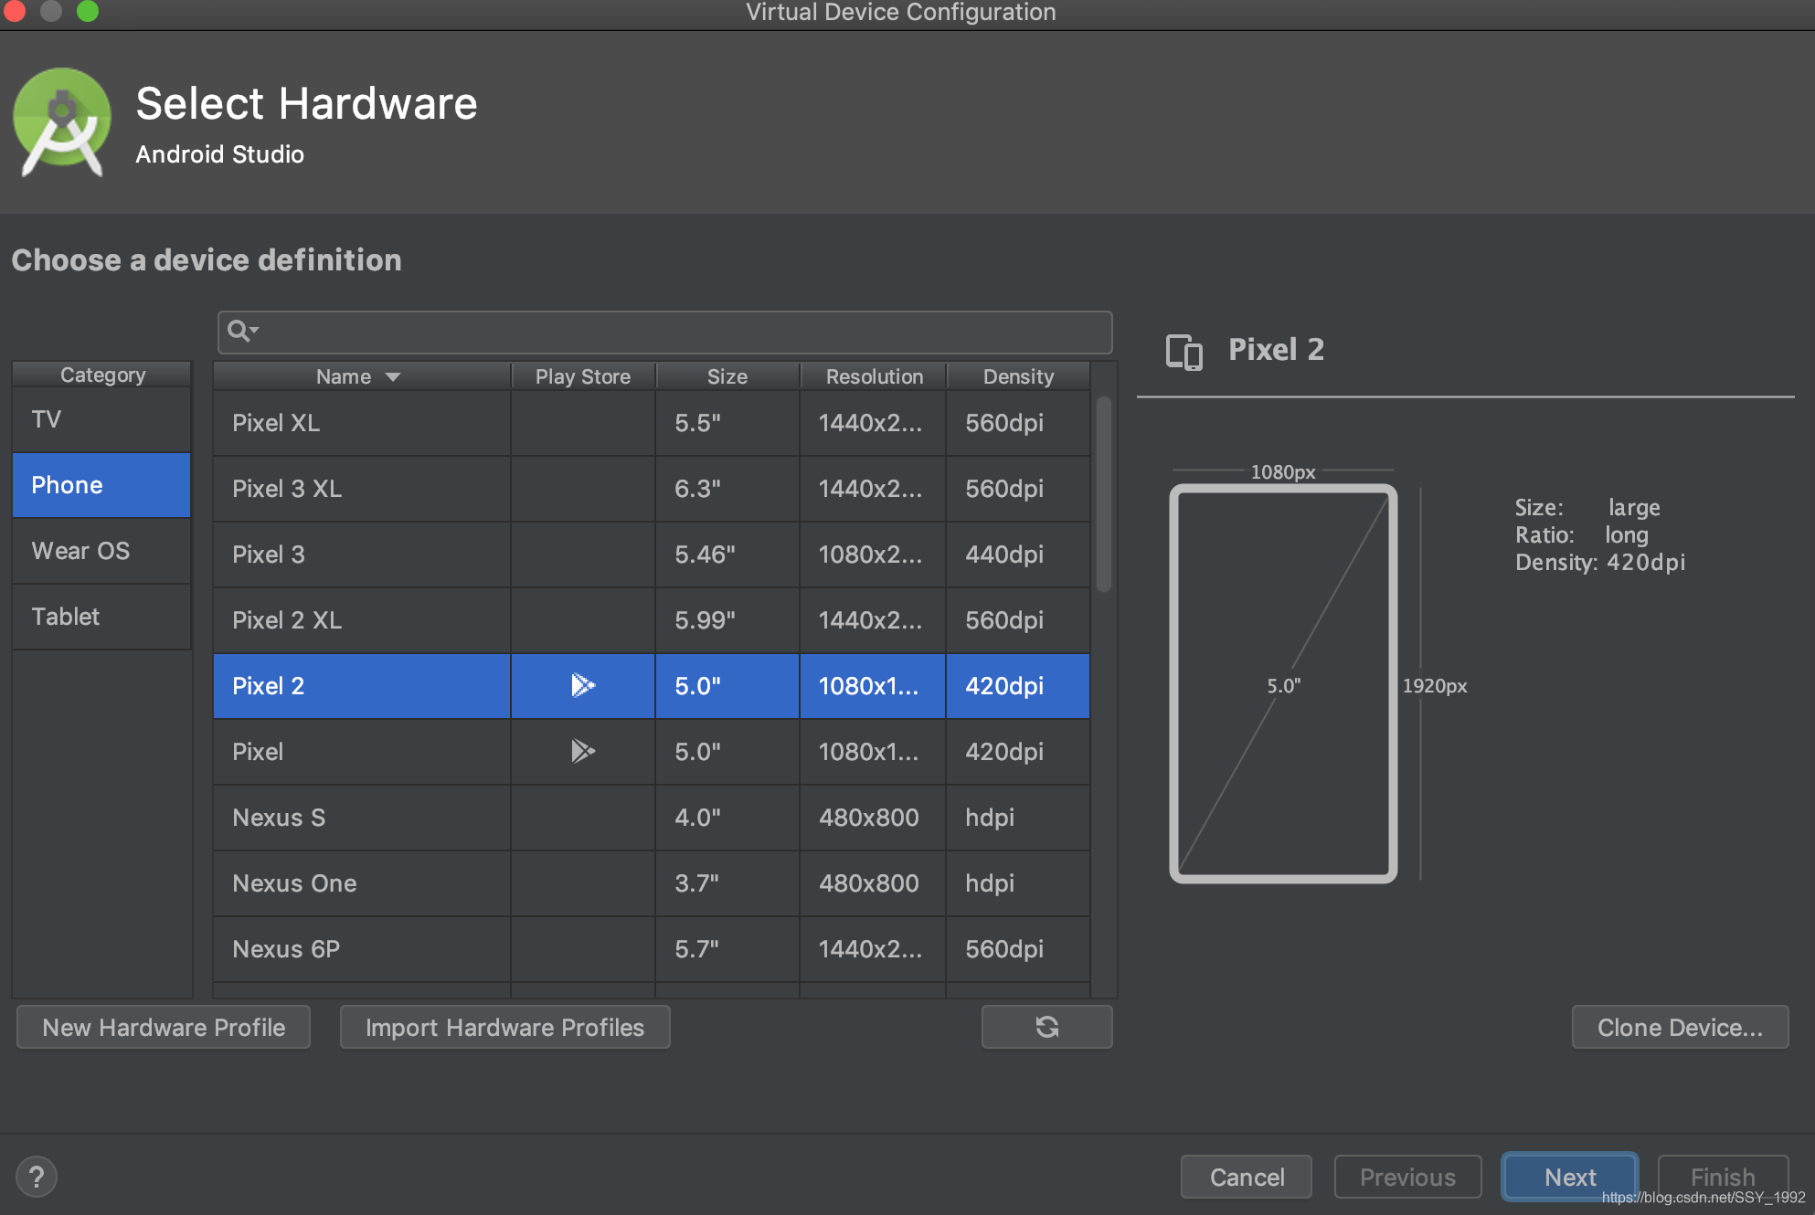Click the Play Store icon in Pixel row
Image resolution: width=1815 pixels, height=1215 pixels.
coord(582,751)
